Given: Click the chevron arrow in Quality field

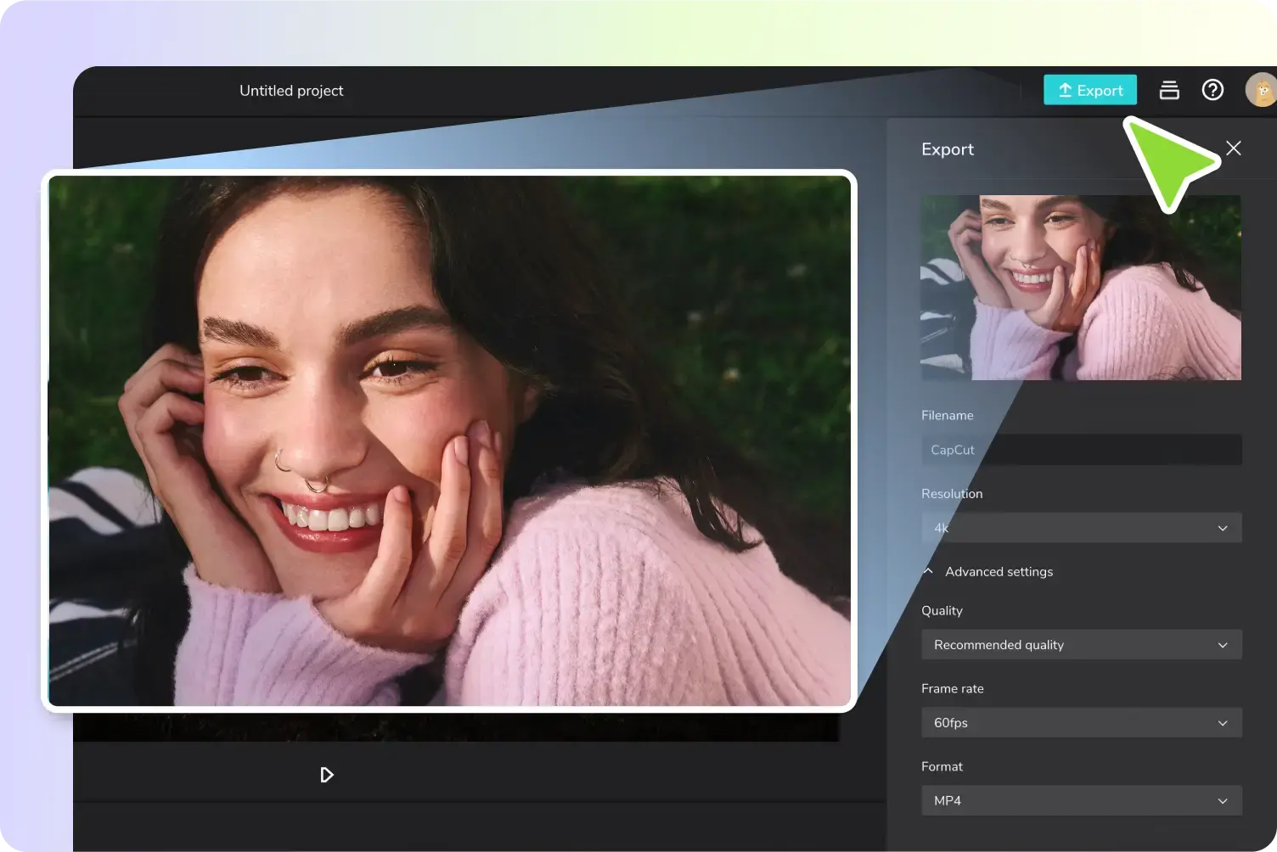Looking at the screenshot, I should pos(1223,645).
